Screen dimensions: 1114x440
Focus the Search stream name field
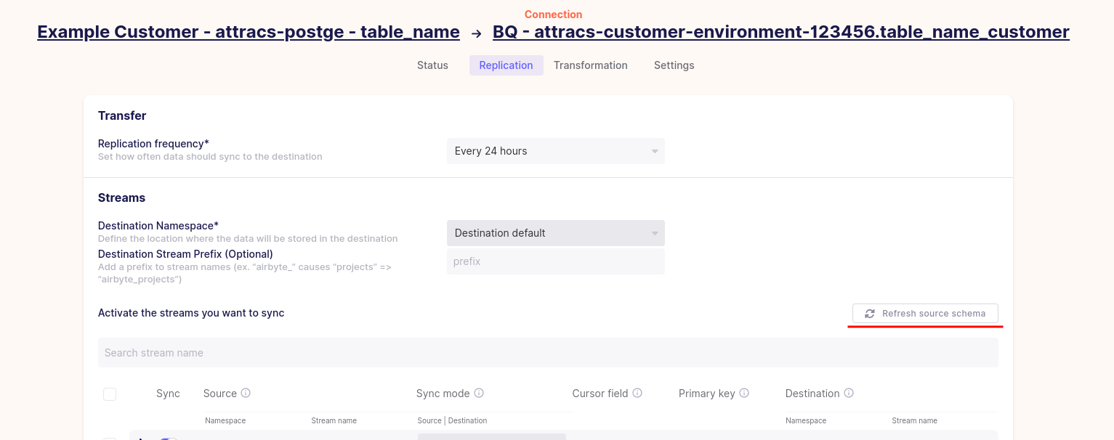(548, 353)
